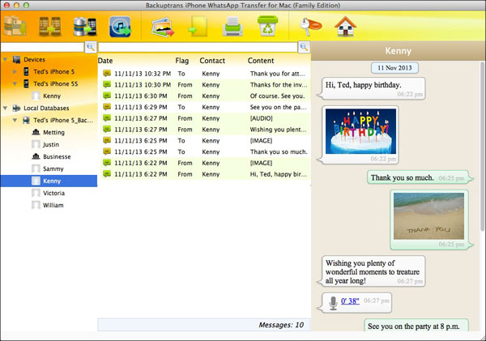Click the 'Hi, Ted, happy birthday.' chat bubble
The height and width of the screenshot is (341, 486).
(x=372, y=88)
